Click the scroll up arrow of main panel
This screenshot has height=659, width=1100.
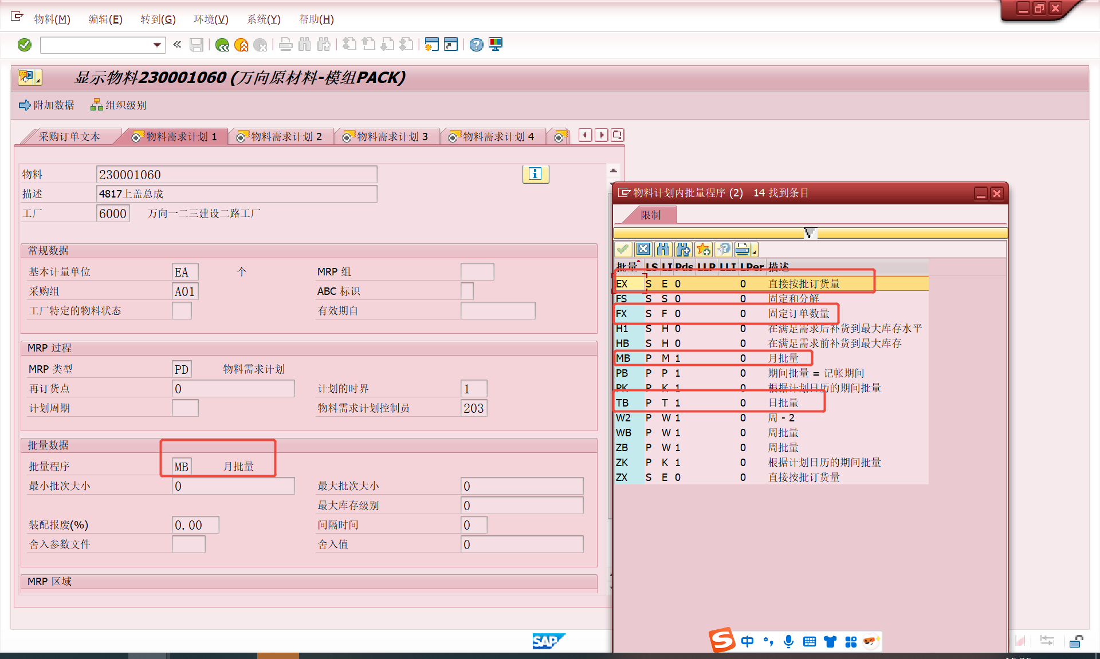pos(614,171)
